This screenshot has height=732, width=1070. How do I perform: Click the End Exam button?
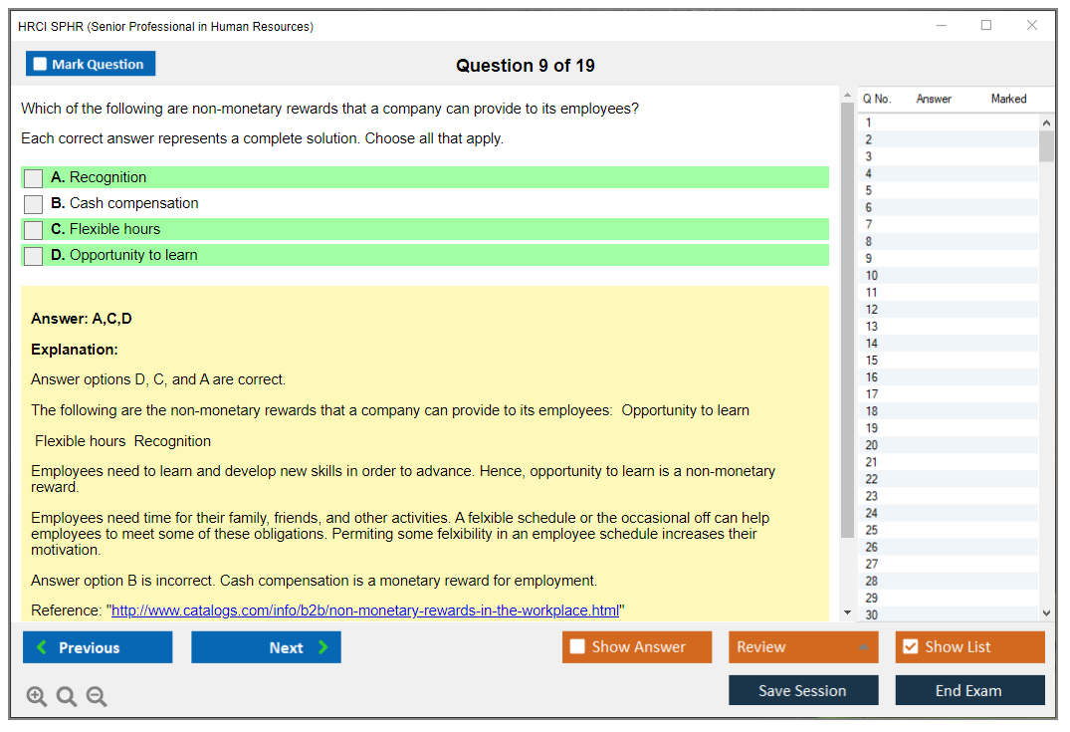(x=969, y=690)
